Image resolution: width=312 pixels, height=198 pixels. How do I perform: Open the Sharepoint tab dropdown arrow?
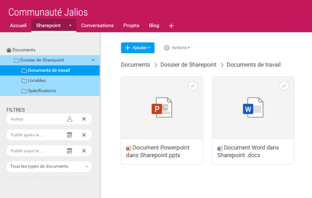(x=70, y=26)
